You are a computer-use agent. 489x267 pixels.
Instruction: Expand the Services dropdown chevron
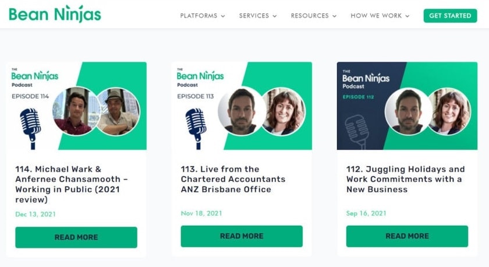(x=275, y=16)
